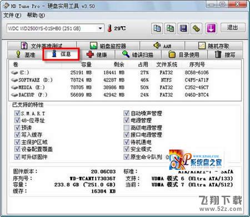Open the 目录使用 tab
Viewport: 250px width, 217px height.
click(184, 54)
